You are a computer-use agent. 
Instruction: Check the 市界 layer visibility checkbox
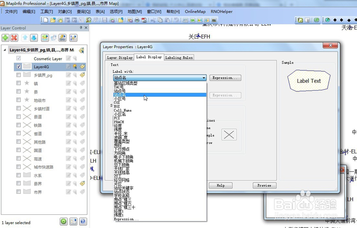coord(19,192)
